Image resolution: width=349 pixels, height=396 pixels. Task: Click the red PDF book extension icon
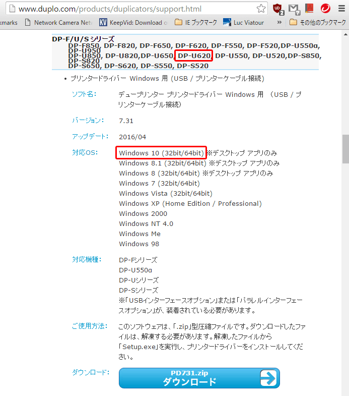(x=309, y=9)
